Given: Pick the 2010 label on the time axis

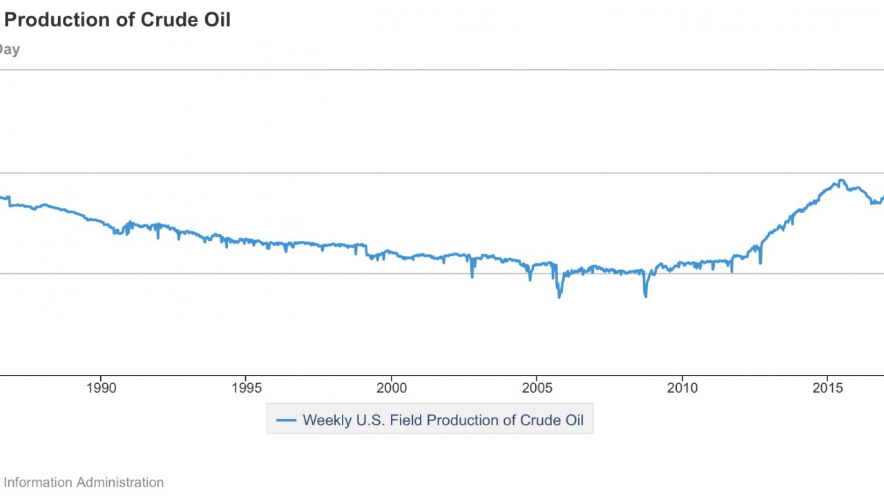Looking at the screenshot, I should pyautogui.click(x=682, y=389).
